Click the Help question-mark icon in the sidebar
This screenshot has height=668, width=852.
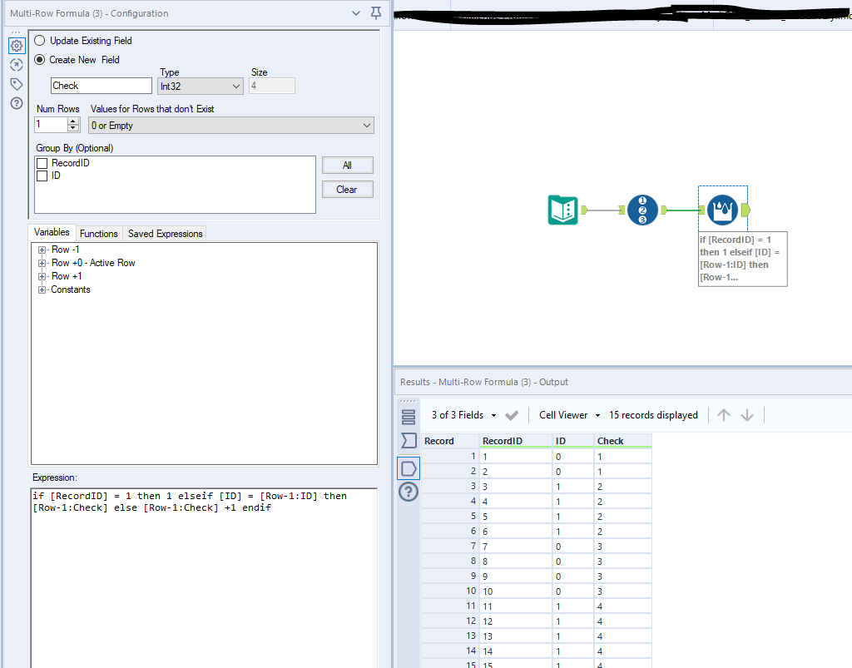17,103
